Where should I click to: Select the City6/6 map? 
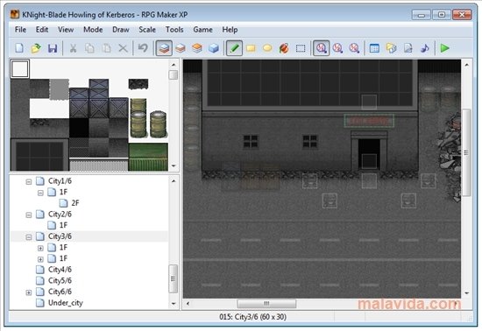click(x=60, y=292)
